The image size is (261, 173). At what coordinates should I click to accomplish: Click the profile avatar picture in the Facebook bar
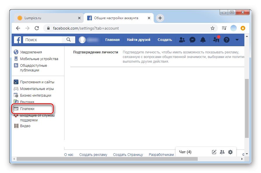coord(82,40)
